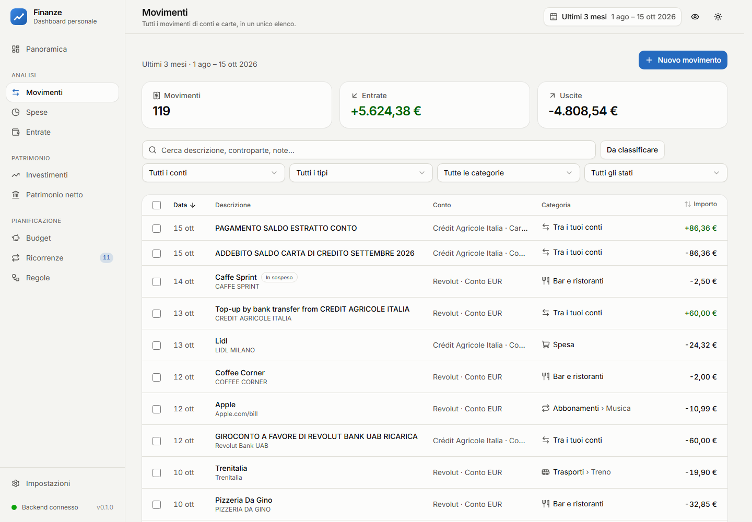Open the Regole page

coord(63,278)
